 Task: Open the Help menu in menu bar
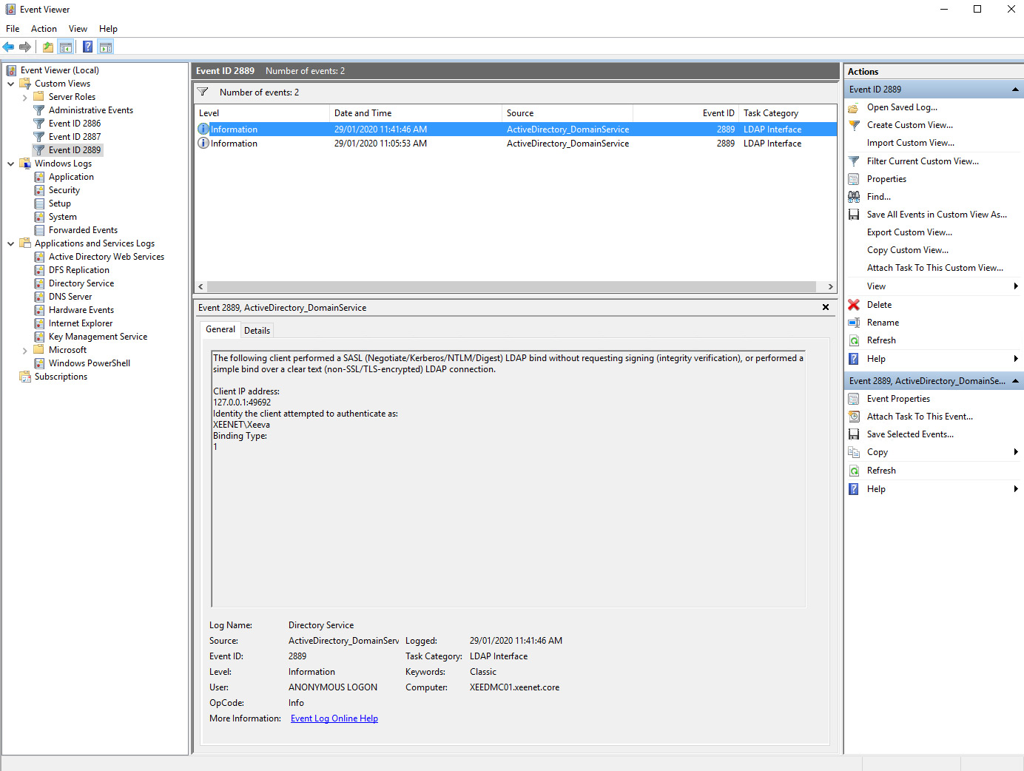point(108,29)
